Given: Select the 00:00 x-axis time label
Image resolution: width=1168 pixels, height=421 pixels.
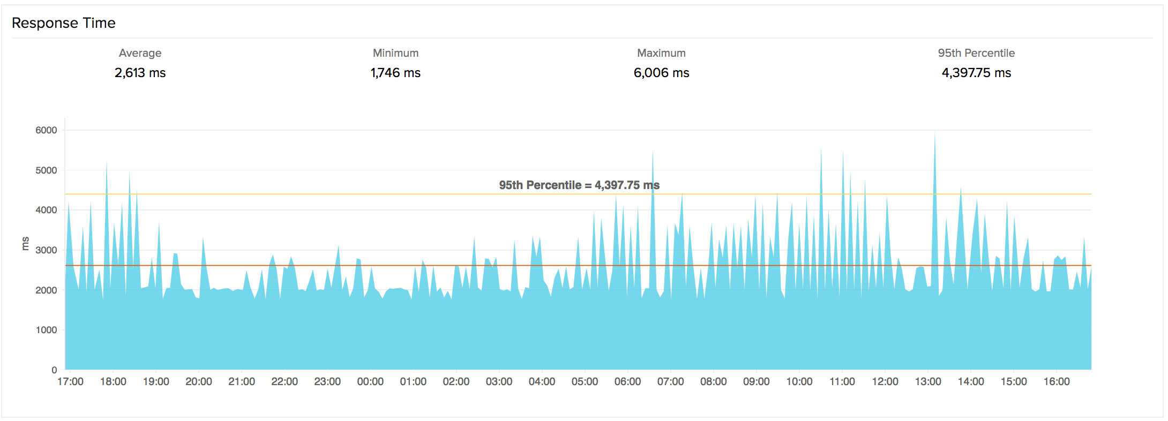Looking at the screenshot, I should click(x=370, y=382).
